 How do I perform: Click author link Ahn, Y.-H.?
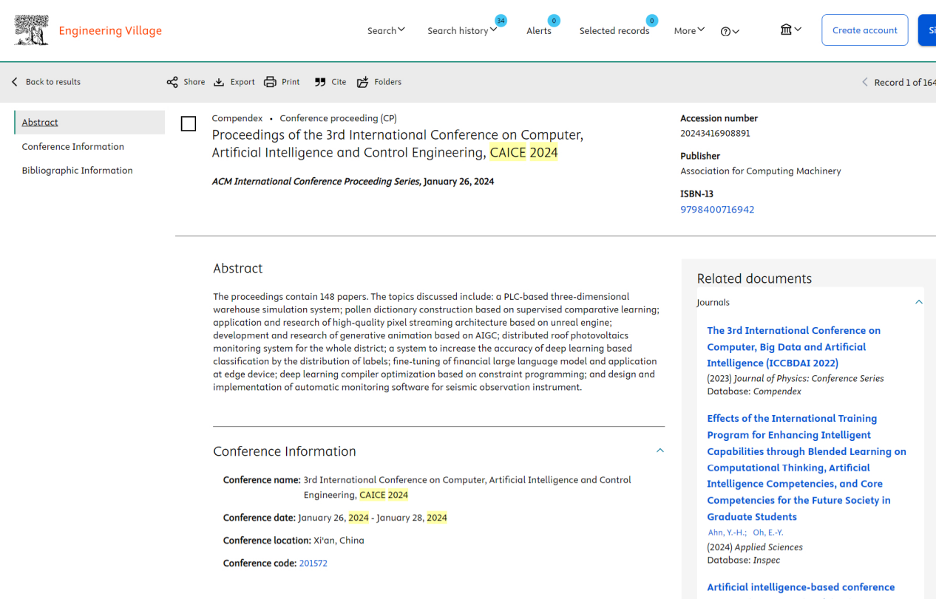727,533
